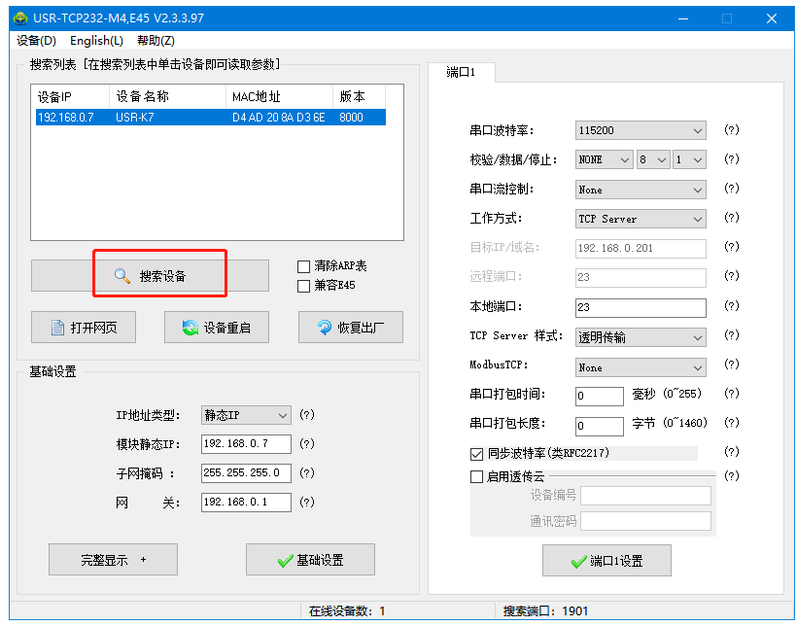Click the green checkmark on 基础设置 button
Viewport: 797px width, 626px height.
[x=285, y=560]
